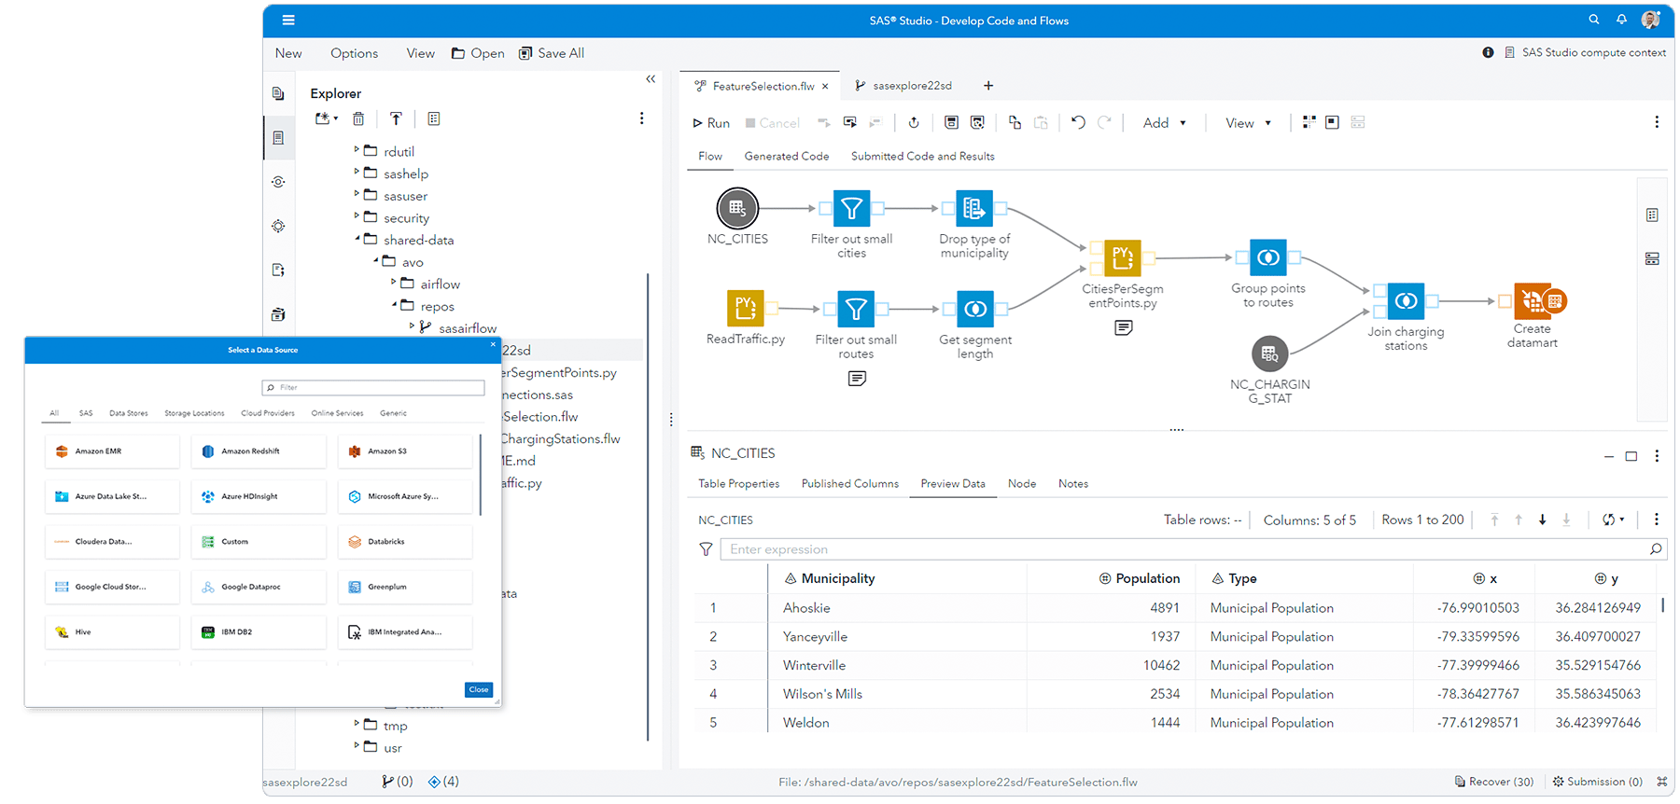Switch to Published Columns tab
The image size is (1680, 804).
pyautogui.click(x=849, y=484)
